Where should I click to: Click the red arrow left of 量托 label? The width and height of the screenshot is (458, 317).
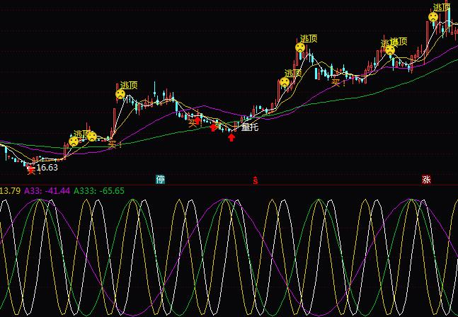coord(213,127)
